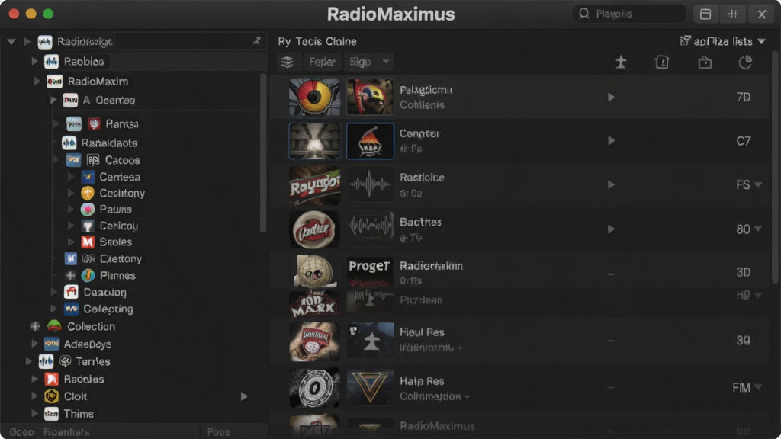Expand the A Oeartas tree item
The width and height of the screenshot is (781, 439).
(53, 100)
